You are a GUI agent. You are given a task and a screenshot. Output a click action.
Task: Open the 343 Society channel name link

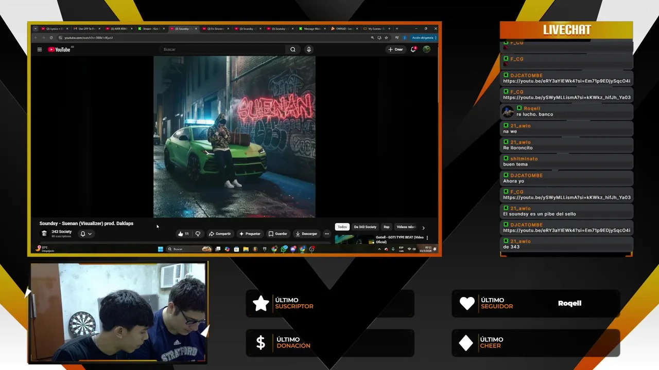click(x=61, y=232)
